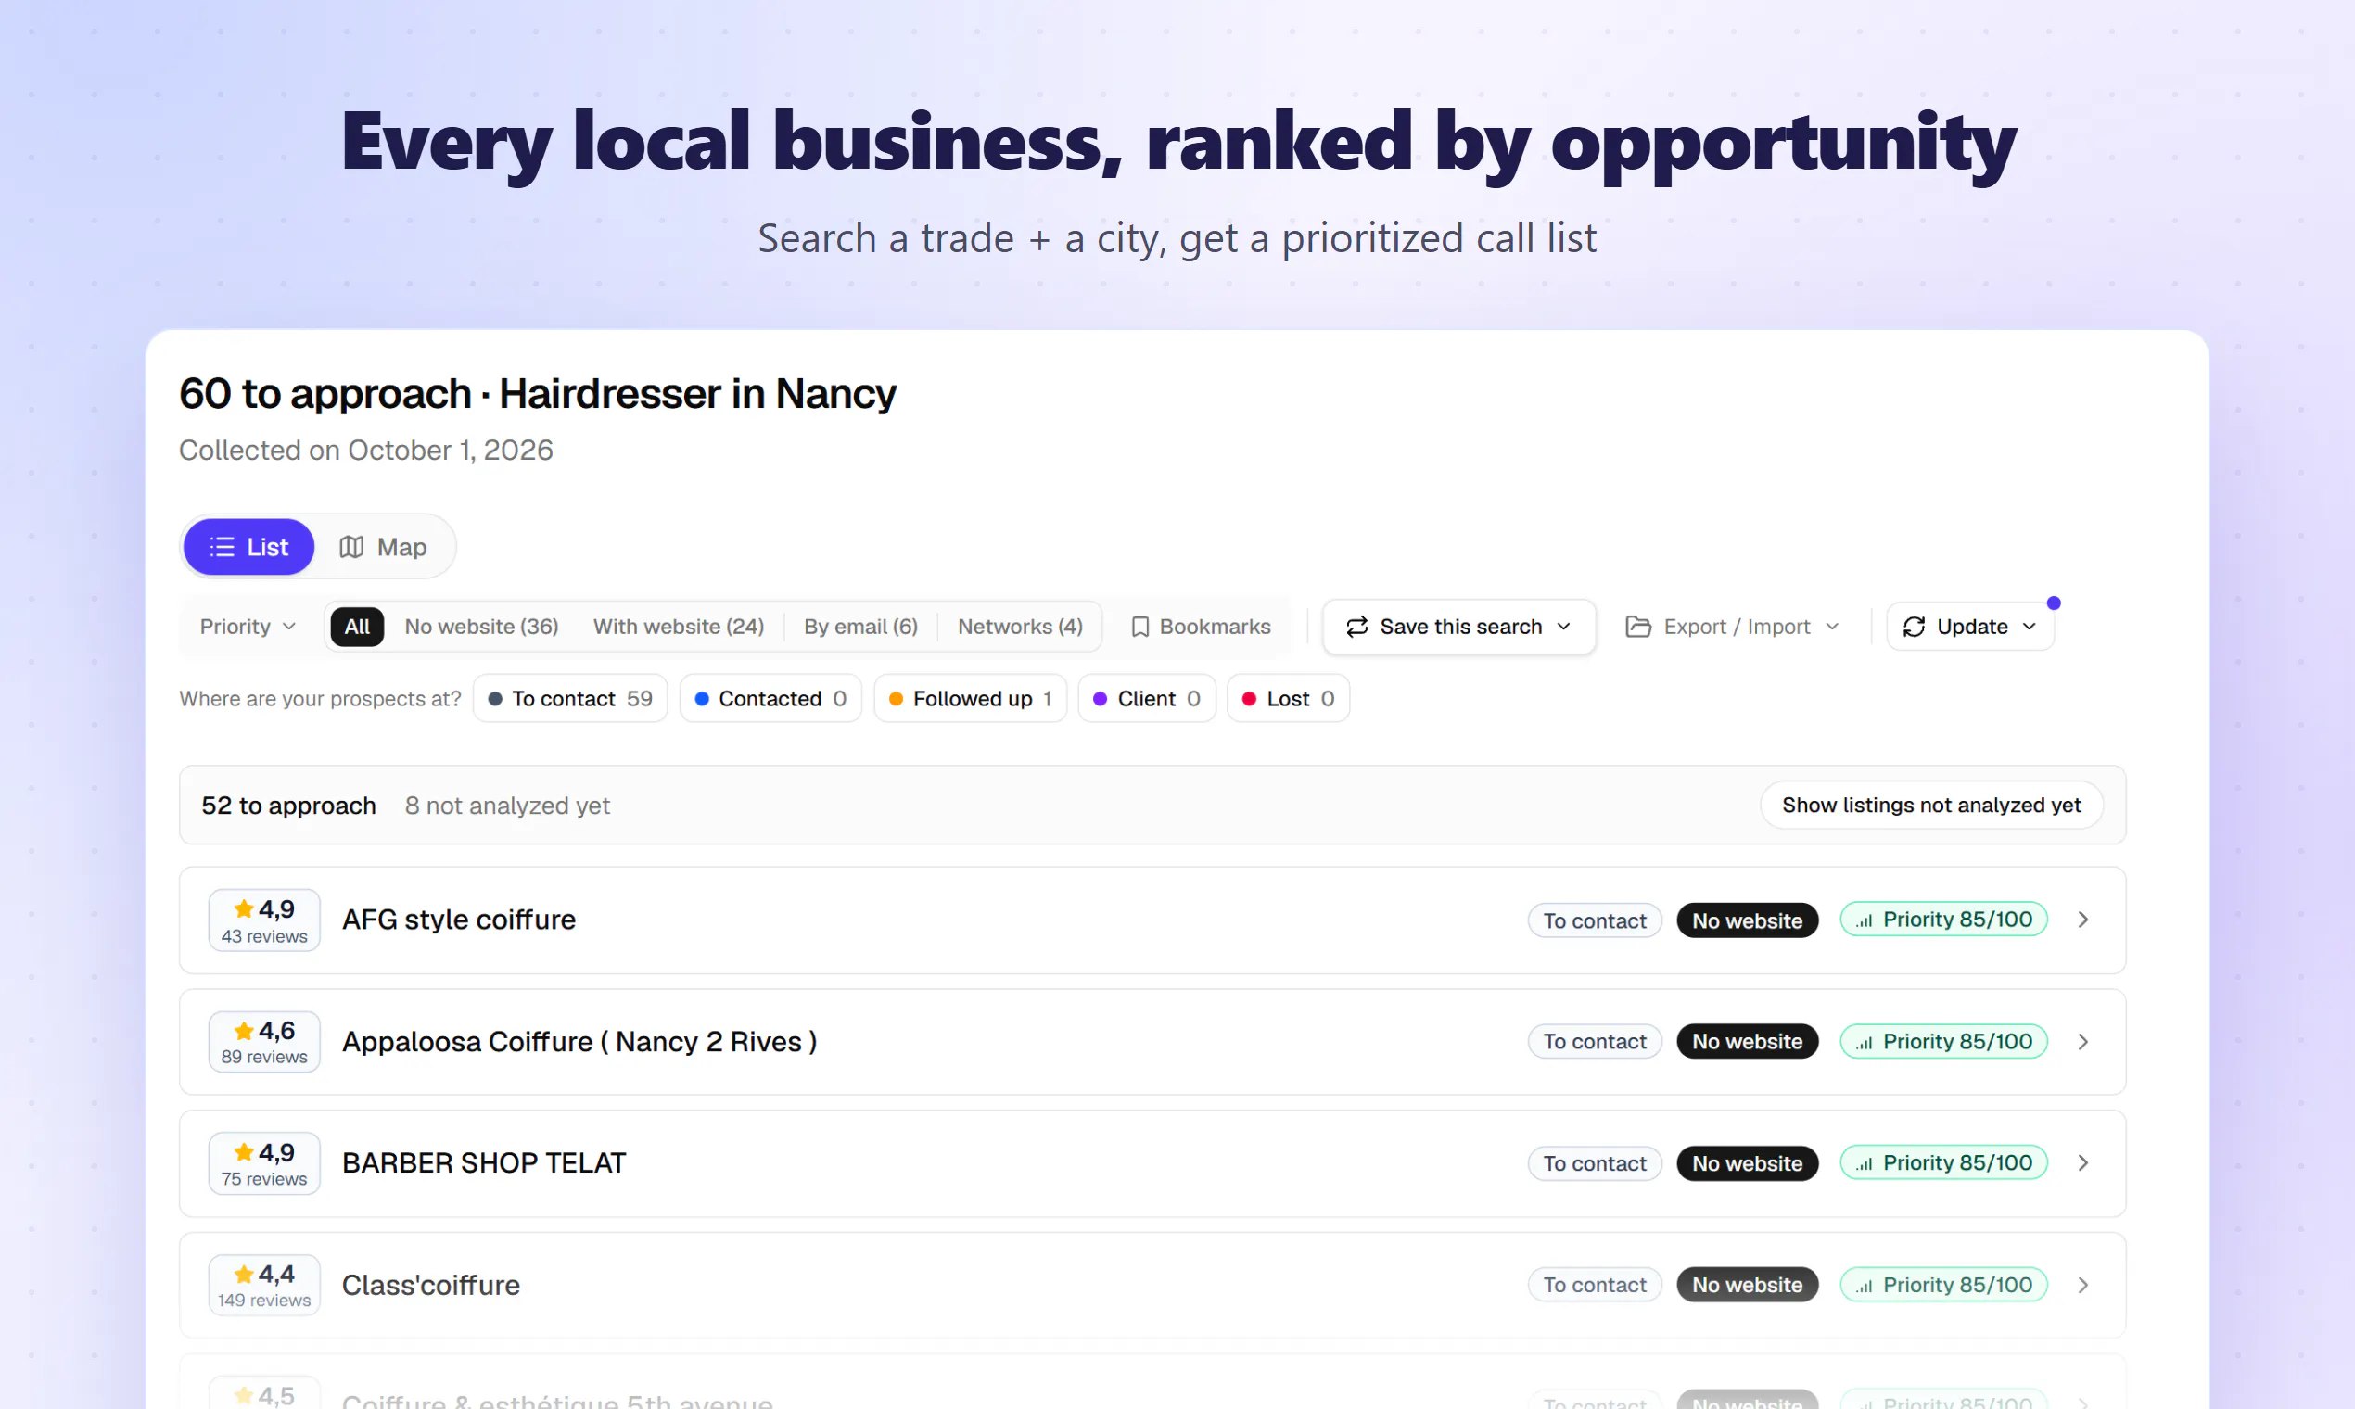
Task: Open the Class'coiffure listing
Action: [x=1152, y=1285]
